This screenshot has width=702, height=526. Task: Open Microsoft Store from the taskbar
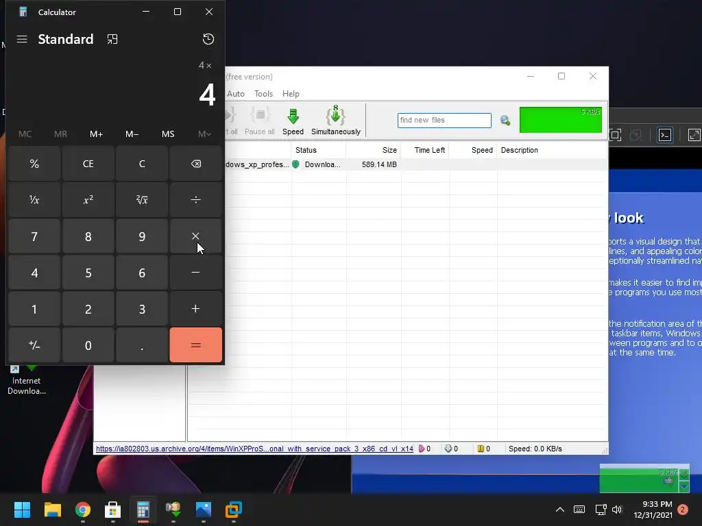click(112, 510)
